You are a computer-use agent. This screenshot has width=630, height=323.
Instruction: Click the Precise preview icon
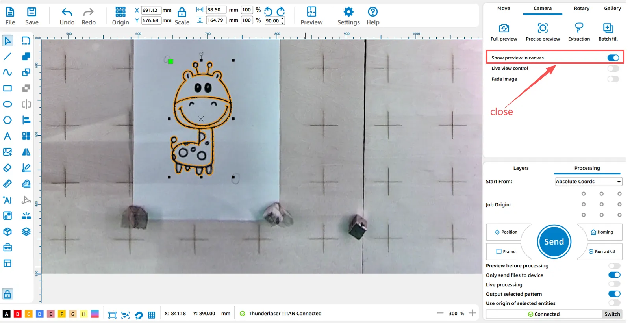tap(543, 28)
